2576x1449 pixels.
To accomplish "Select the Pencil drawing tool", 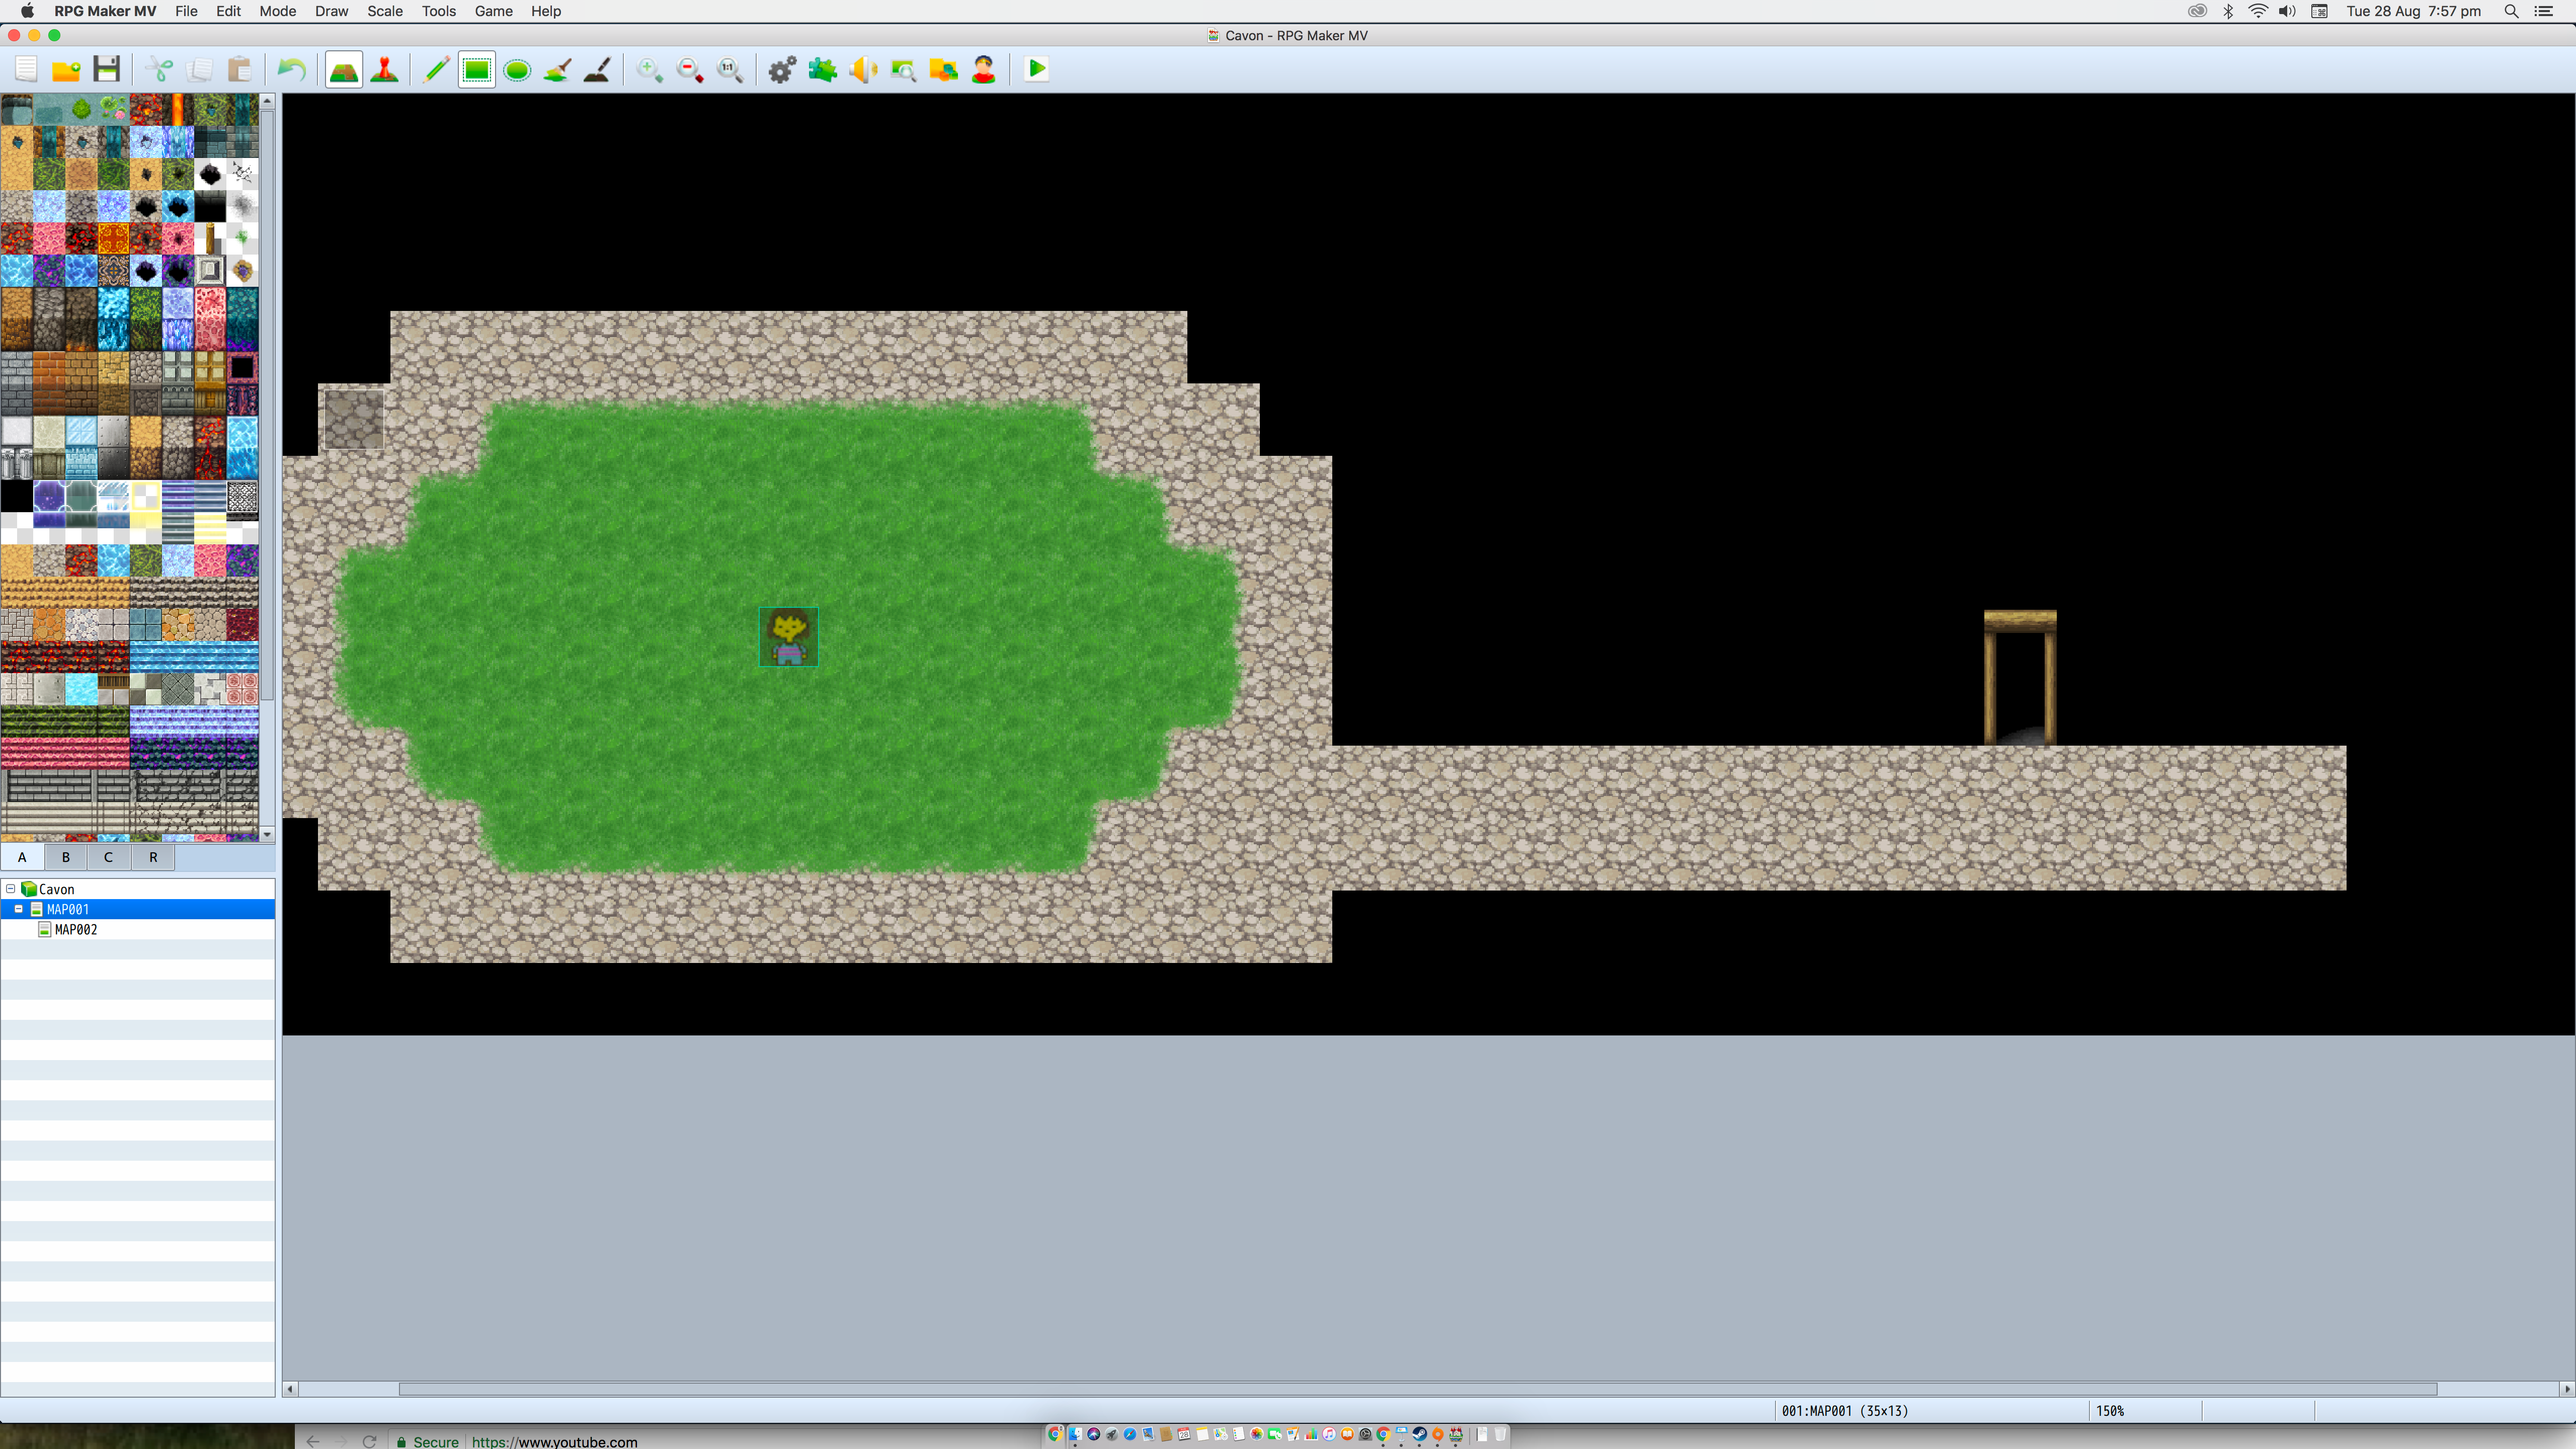I will coord(436,69).
